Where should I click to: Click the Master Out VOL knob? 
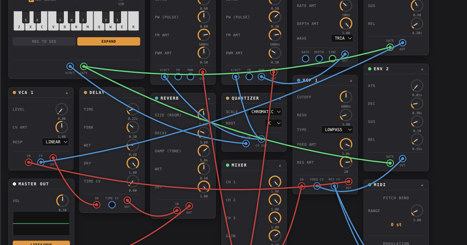(62, 201)
